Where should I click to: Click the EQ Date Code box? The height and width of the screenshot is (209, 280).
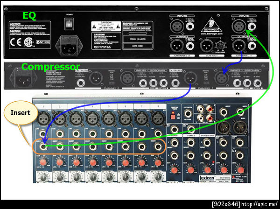[138, 46]
